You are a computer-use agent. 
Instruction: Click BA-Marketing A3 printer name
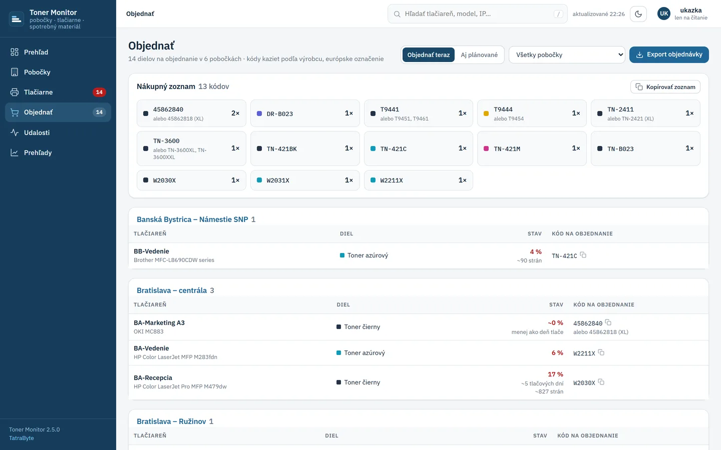(x=159, y=322)
